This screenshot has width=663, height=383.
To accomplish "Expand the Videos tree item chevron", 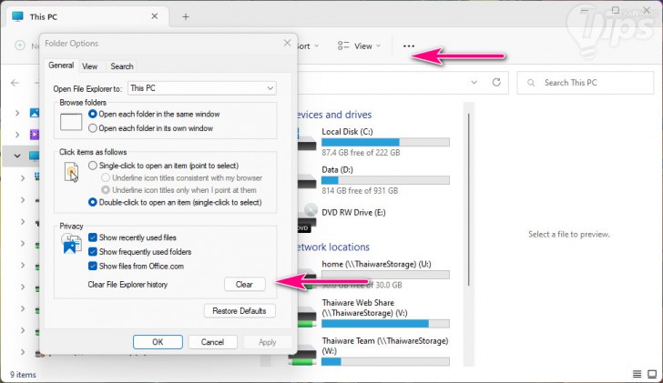I will [x=17, y=135].
